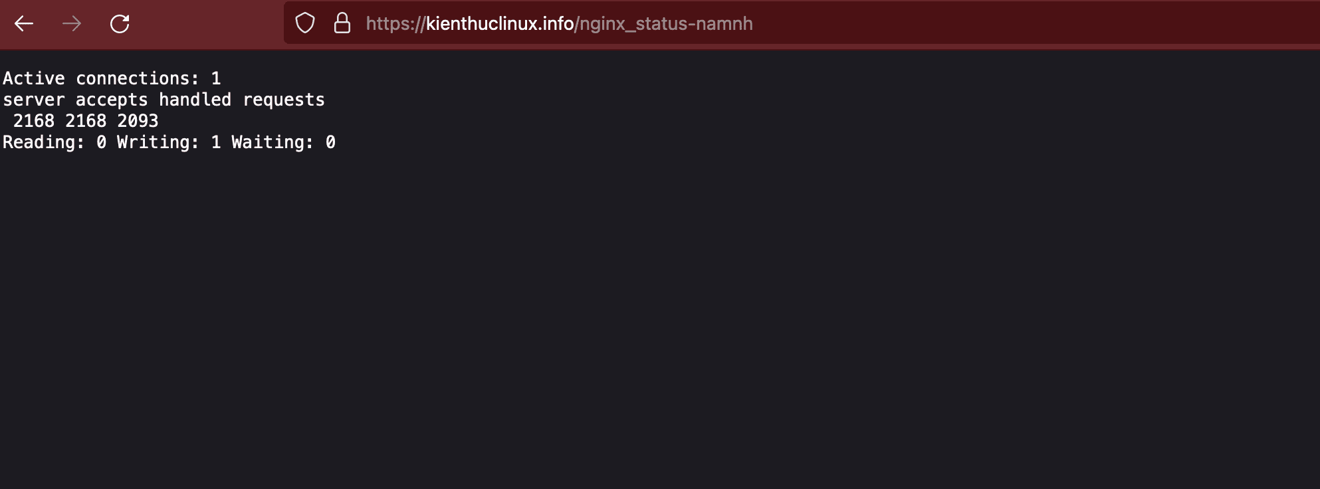Click the Active connections line
Viewport: 1320px width, 489px height.
coord(112,78)
